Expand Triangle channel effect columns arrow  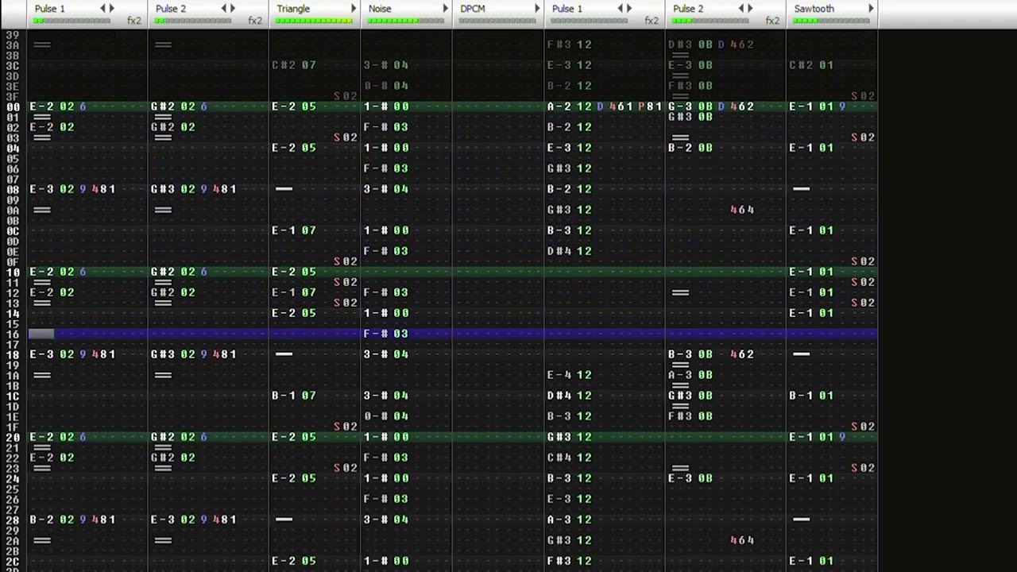pos(354,9)
